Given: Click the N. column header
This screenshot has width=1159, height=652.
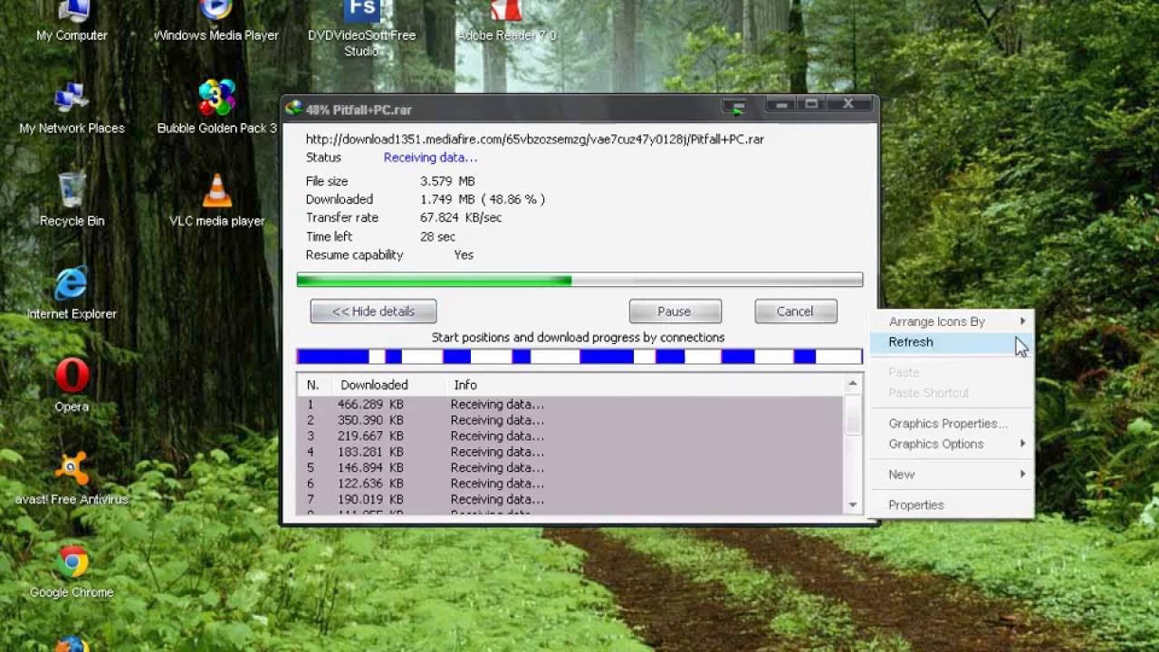Looking at the screenshot, I should 312,385.
